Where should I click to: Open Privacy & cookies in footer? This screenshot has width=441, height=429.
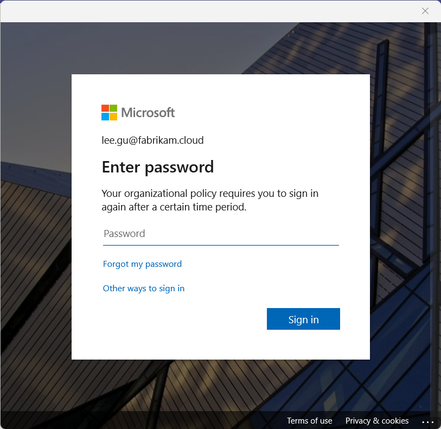pos(377,421)
